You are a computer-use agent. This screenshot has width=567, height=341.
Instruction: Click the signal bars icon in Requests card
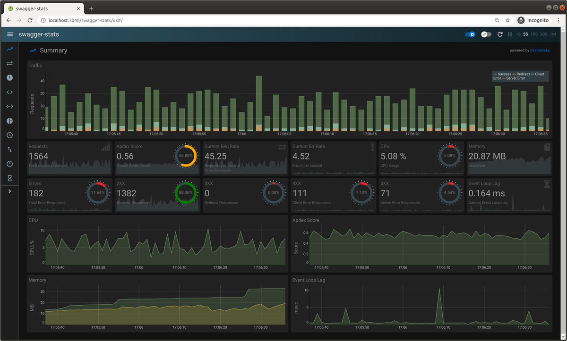[105, 147]
